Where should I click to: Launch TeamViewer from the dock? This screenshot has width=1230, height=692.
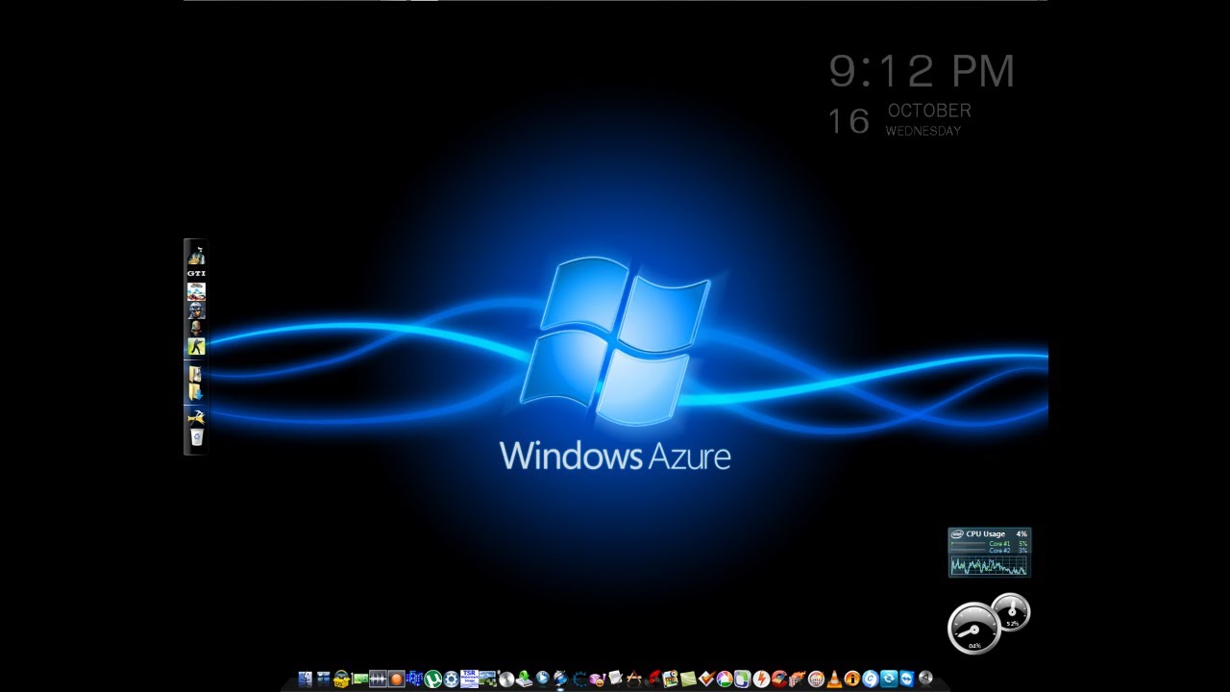click(906, 679)
